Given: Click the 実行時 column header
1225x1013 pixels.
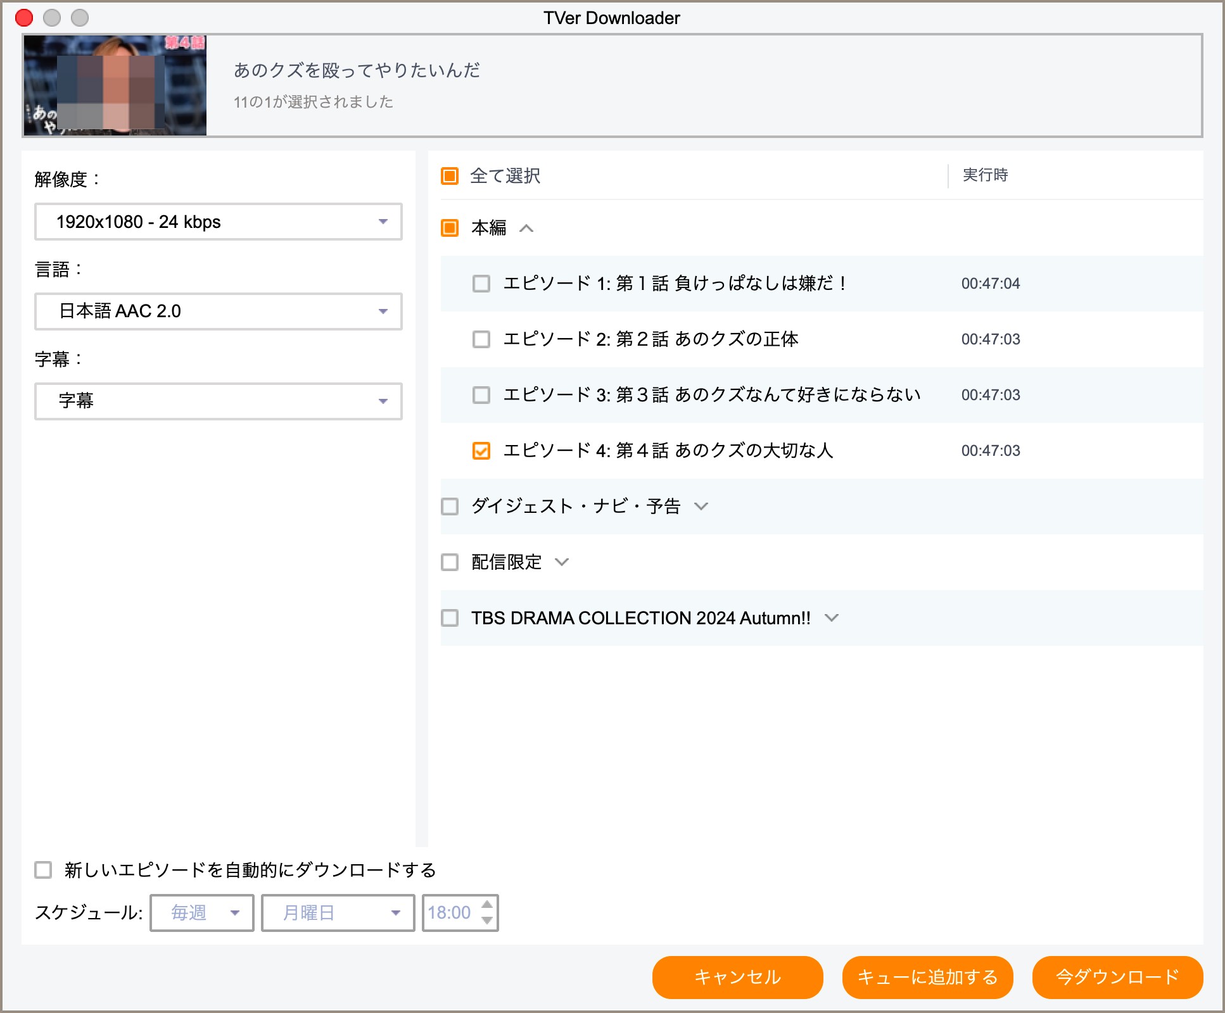Looking at the screenshot, I should [x=985, y=175].
